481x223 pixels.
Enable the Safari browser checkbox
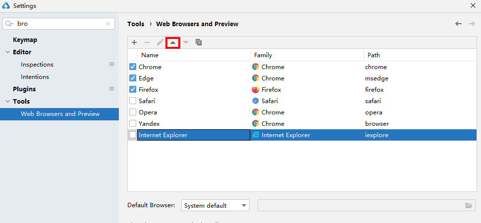pos(133,101)
